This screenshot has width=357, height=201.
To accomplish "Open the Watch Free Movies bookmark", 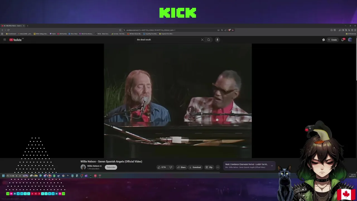I will (x=86, y=34).
